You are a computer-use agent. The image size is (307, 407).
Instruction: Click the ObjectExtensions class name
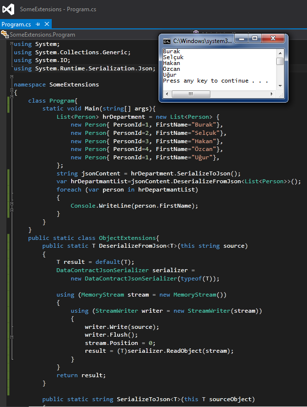[x=127, y=237]
